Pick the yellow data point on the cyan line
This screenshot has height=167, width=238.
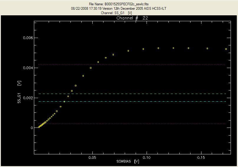click(x=64, y=102)
